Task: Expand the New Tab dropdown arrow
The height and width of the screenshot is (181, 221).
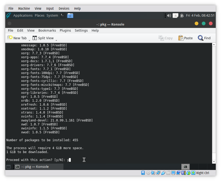Action: tap(29, 40)
